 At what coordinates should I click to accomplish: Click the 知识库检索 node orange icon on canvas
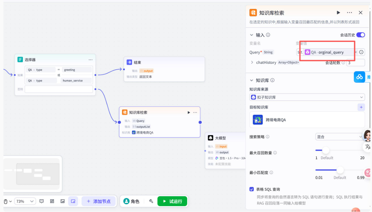(124, 112)
